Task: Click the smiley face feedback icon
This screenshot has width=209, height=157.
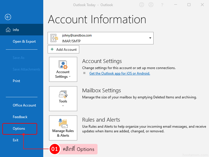Action: (x=142, y=5)
